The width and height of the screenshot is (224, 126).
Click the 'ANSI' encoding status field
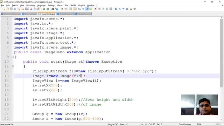(199, 124)
